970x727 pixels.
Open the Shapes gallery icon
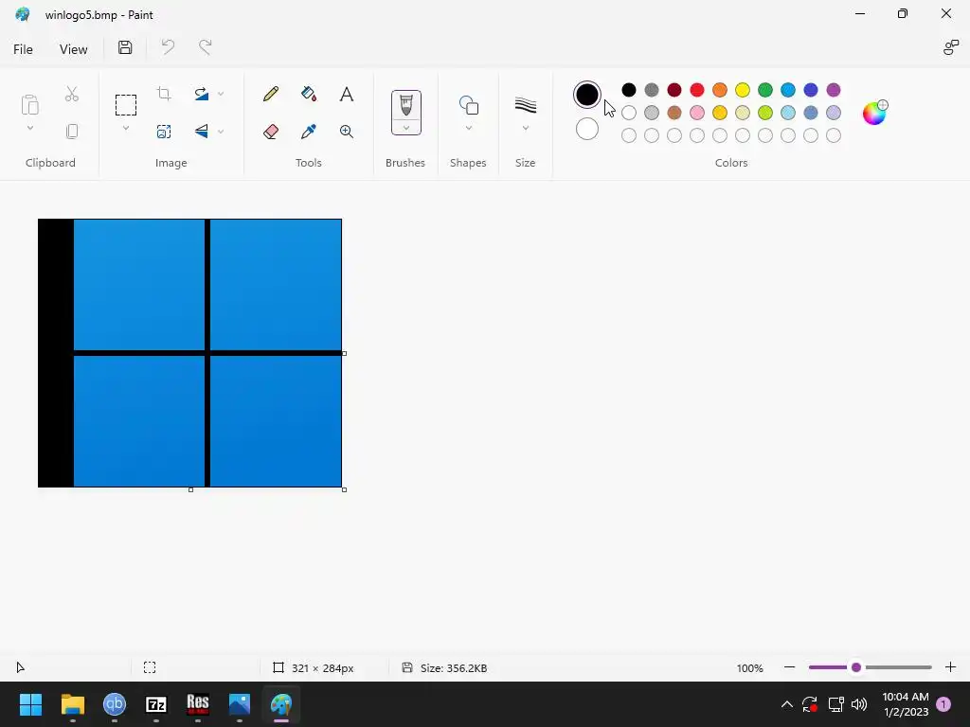pyautogui.click(x=468, y=105)
